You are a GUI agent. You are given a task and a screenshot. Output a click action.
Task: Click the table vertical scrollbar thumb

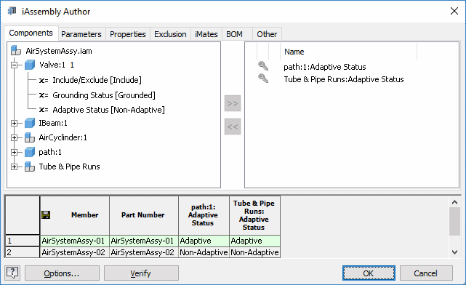(x=454, y=222)
